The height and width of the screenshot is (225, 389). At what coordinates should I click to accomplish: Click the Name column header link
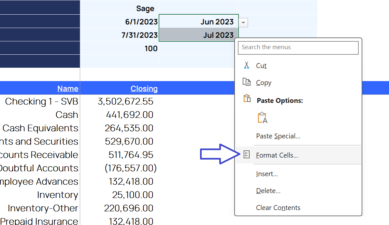(68, 89)
